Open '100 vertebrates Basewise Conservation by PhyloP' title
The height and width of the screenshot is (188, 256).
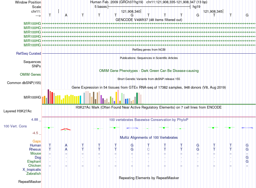(148, 120)
